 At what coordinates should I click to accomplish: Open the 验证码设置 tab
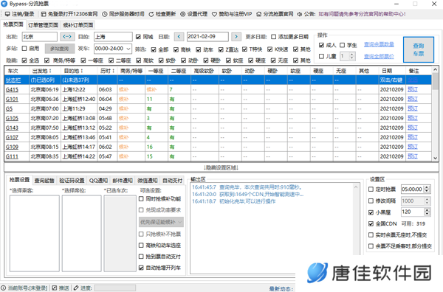tap(72, 180)
